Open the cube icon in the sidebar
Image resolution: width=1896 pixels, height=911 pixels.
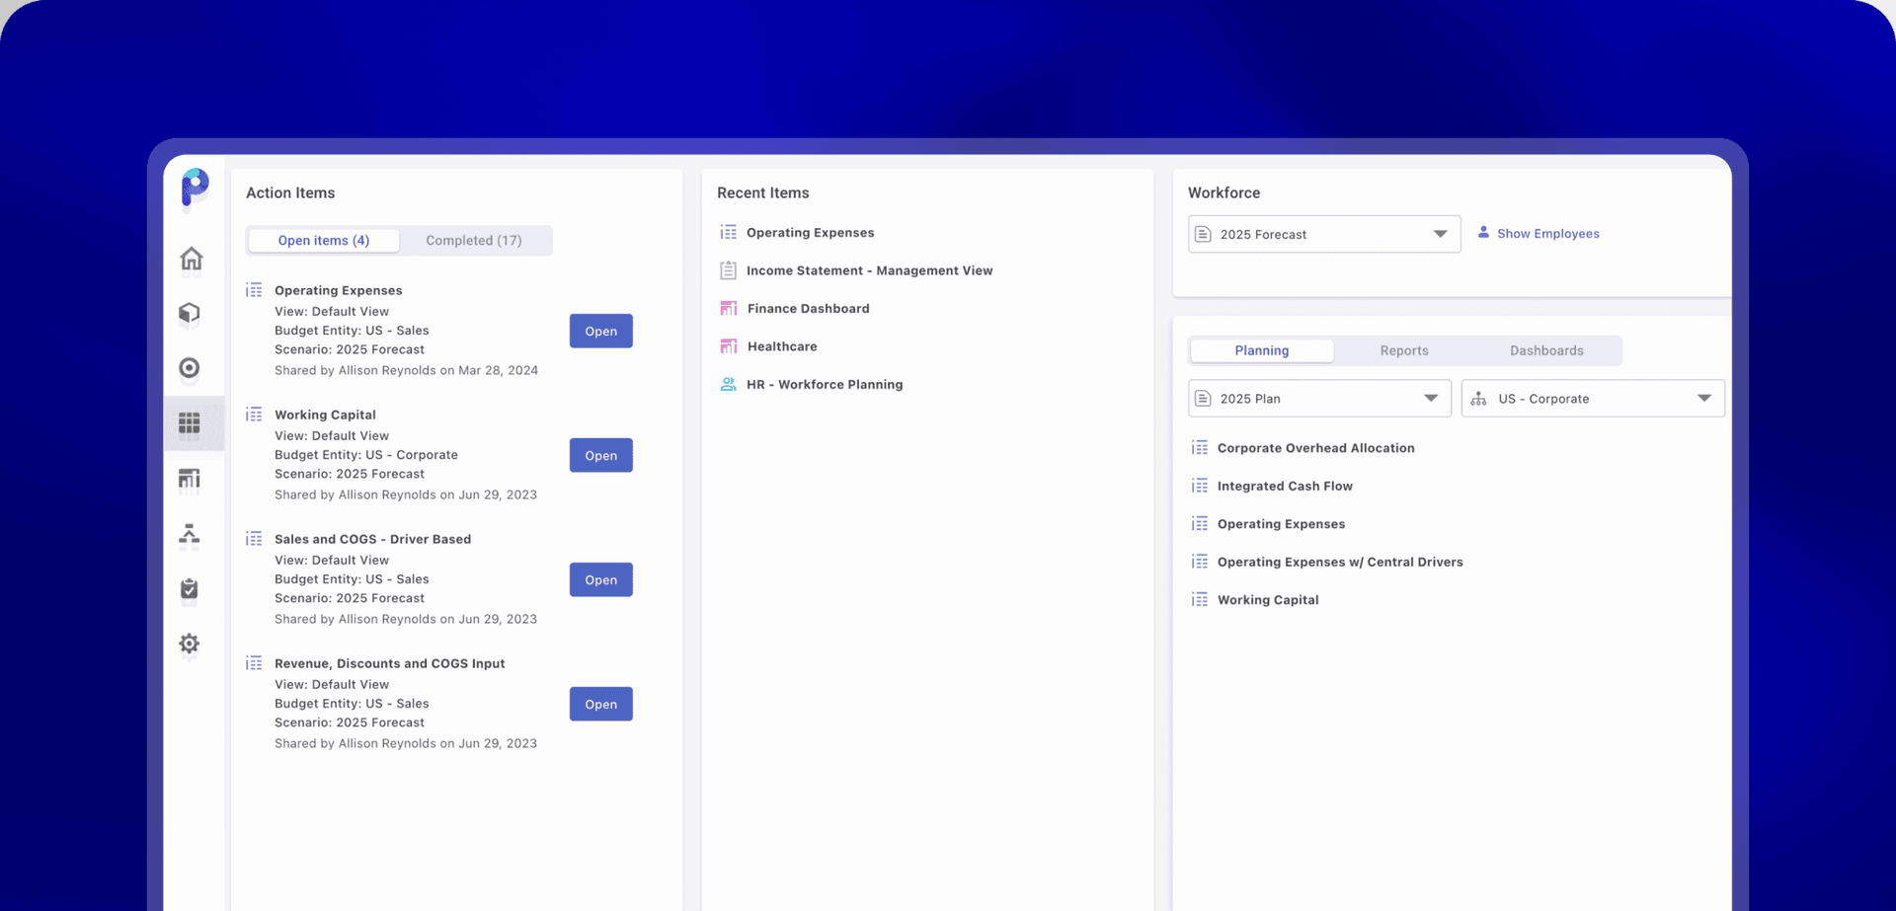tap(190, 314)
